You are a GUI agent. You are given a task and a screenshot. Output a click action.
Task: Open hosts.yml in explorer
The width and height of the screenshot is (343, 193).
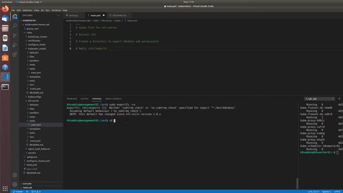coord(32,165)
